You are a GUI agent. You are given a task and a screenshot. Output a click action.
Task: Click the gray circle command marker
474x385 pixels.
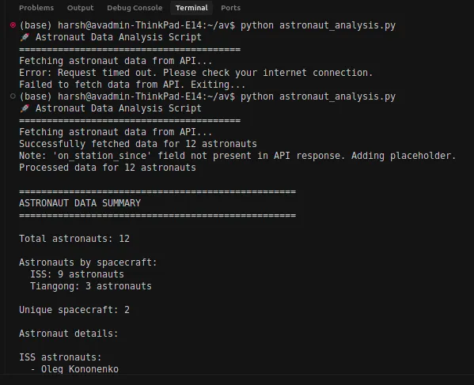tap(13, 96)
